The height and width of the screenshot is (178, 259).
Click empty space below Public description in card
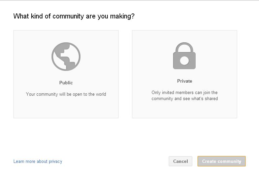(x=66, y=108)
